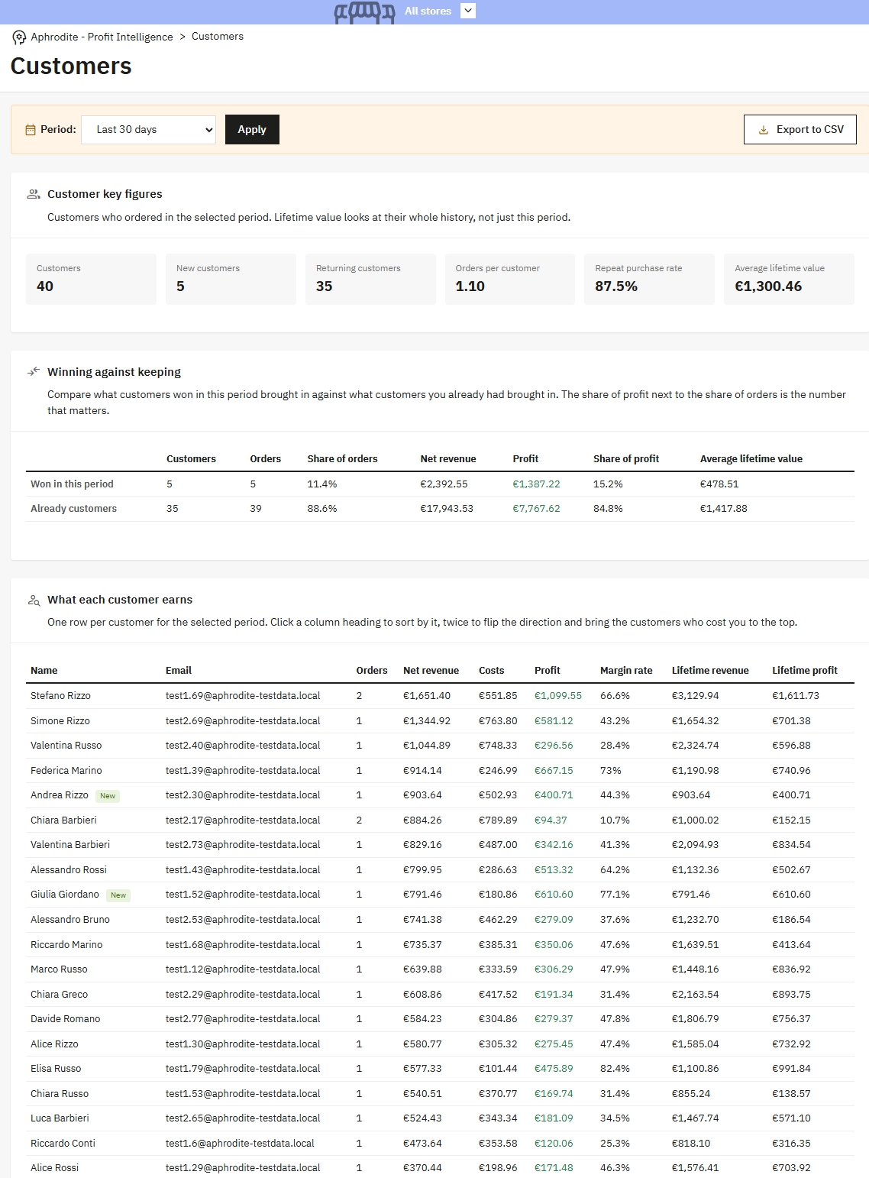
Task: Click the Export to CSV button
Action: click(x=800, y=130)
